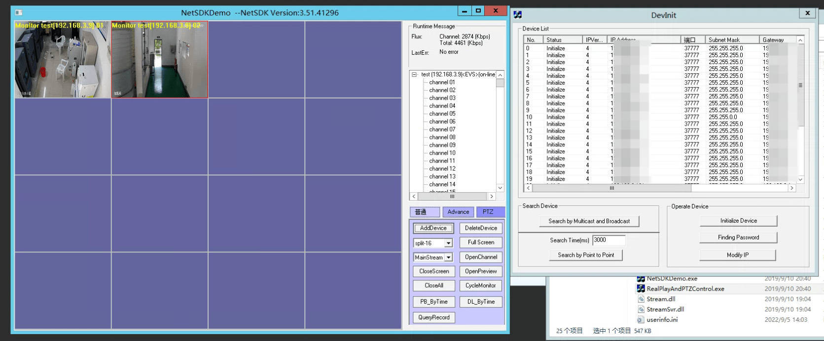Click the CloseAll button
The width and height of the screenshot is (824, 341).
coord(434,285)
